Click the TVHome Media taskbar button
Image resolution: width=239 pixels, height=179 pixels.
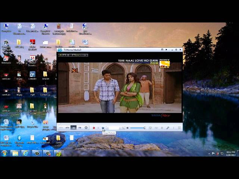[59, 153]
